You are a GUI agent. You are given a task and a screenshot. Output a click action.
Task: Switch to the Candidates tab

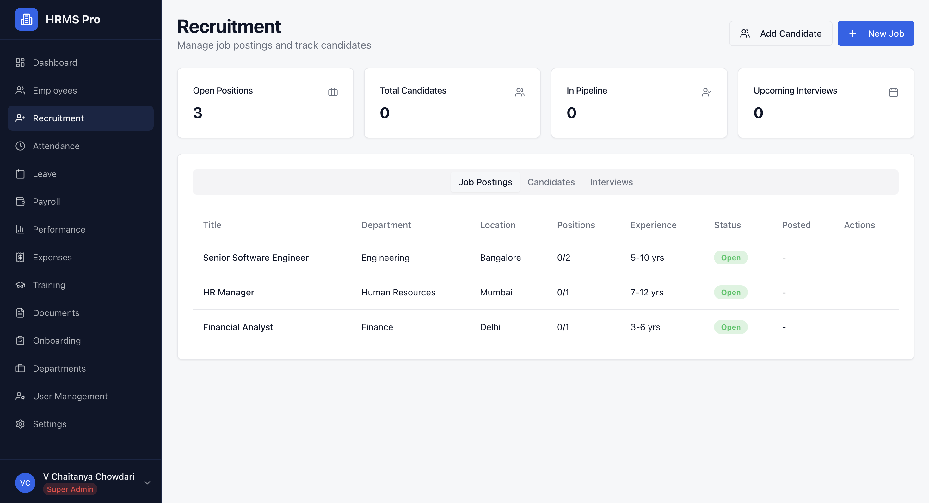551,182
